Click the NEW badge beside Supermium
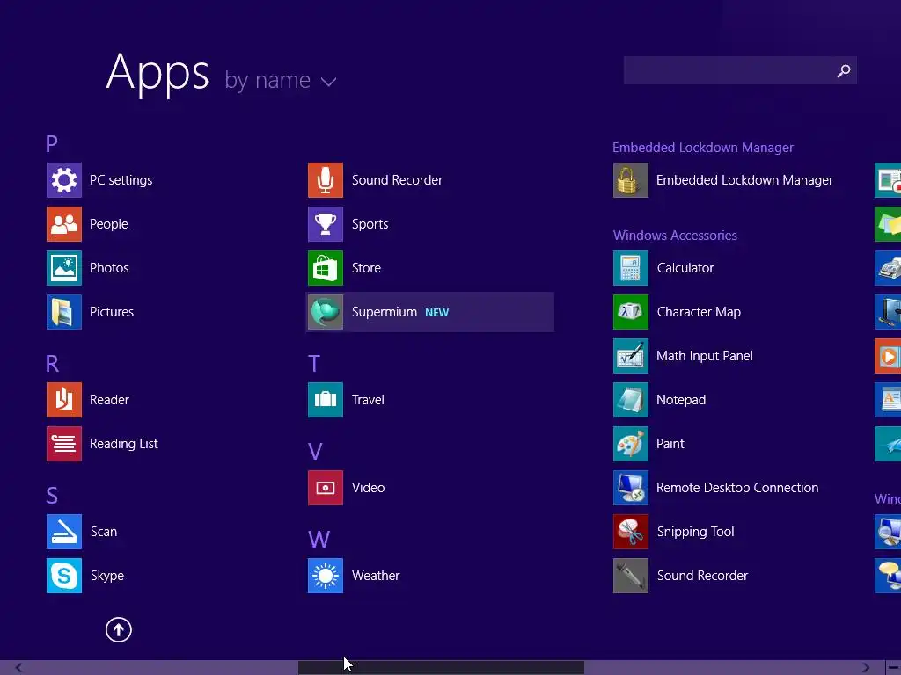Image resolution: width=901 pixels, height=675 pixels. pyautogui.click(x=436, y=312)
